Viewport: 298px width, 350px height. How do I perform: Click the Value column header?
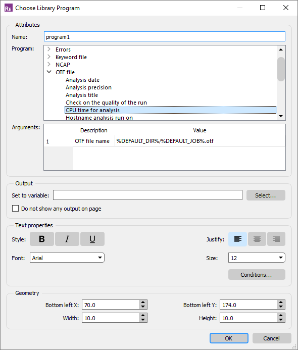click(200, 130)
